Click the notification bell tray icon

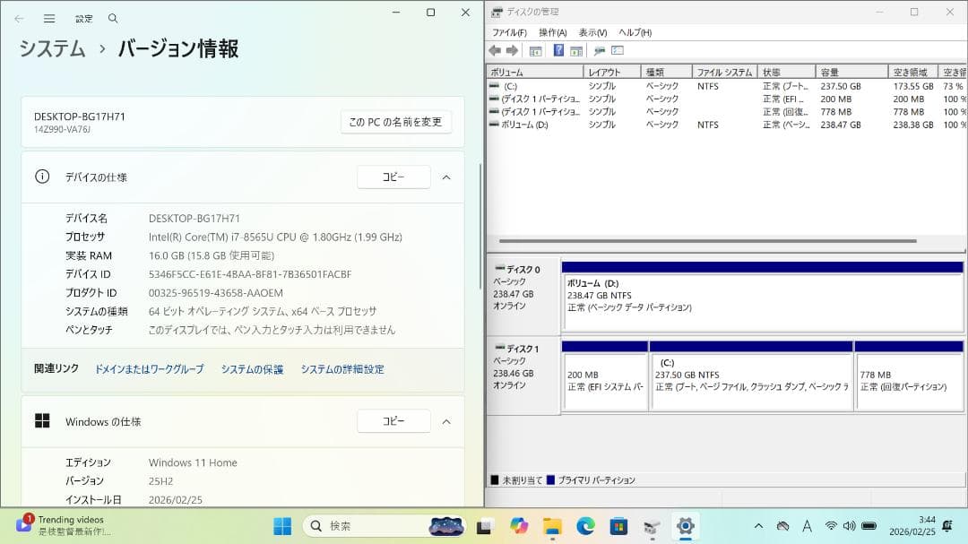click(x=947, y=526)
